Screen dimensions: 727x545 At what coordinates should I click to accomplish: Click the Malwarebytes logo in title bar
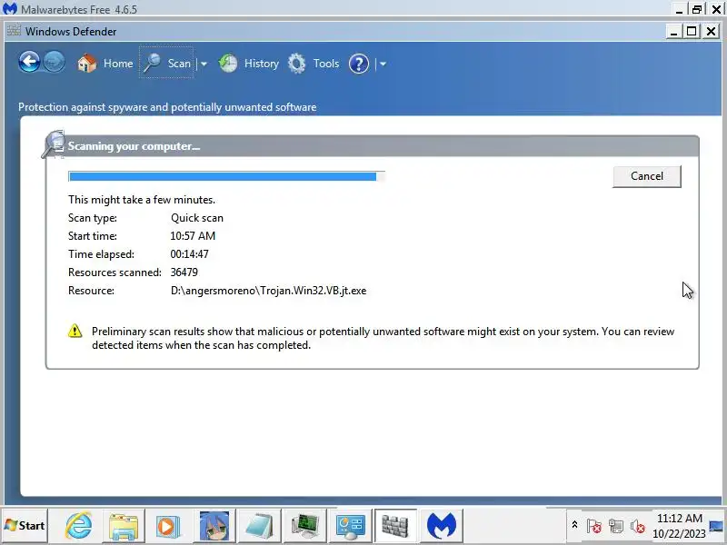[x=10, y=8]
